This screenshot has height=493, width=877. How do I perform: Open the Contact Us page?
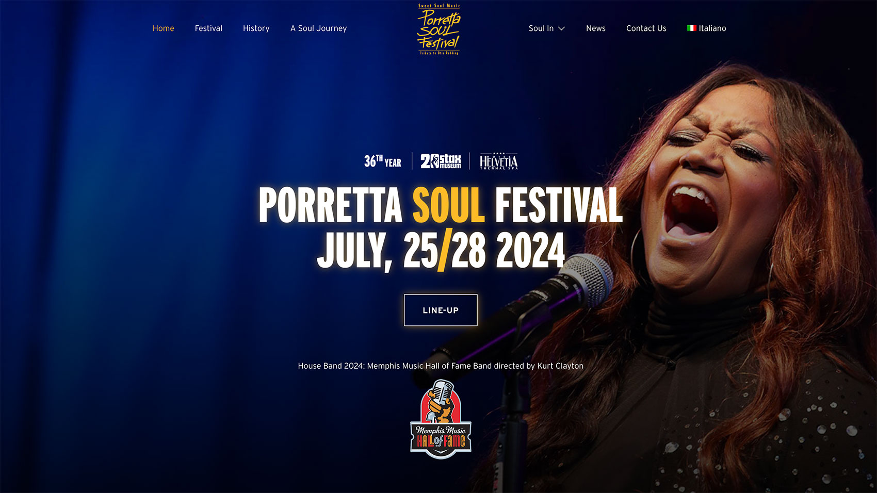click(646, 28)
